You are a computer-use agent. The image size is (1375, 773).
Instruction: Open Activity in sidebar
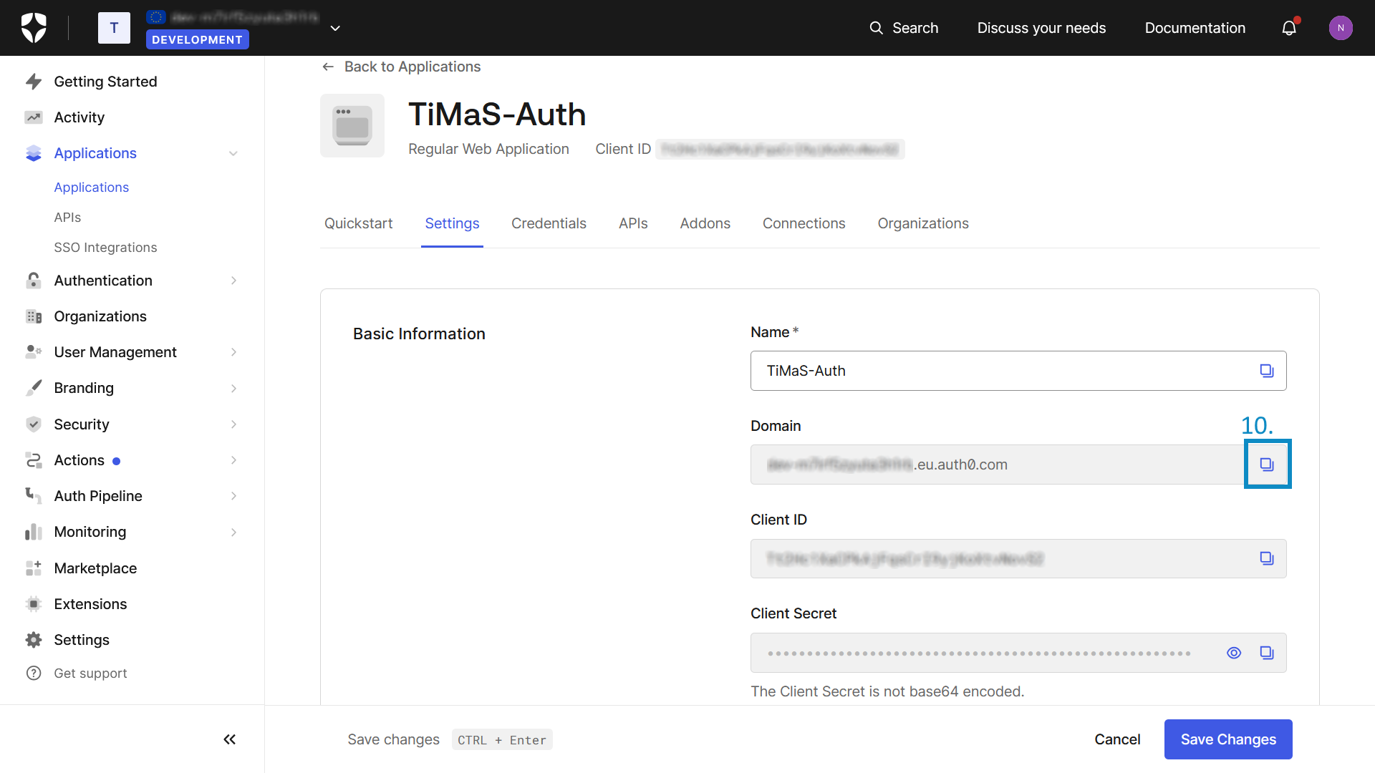pyautogui.click(x=79, y=117)
